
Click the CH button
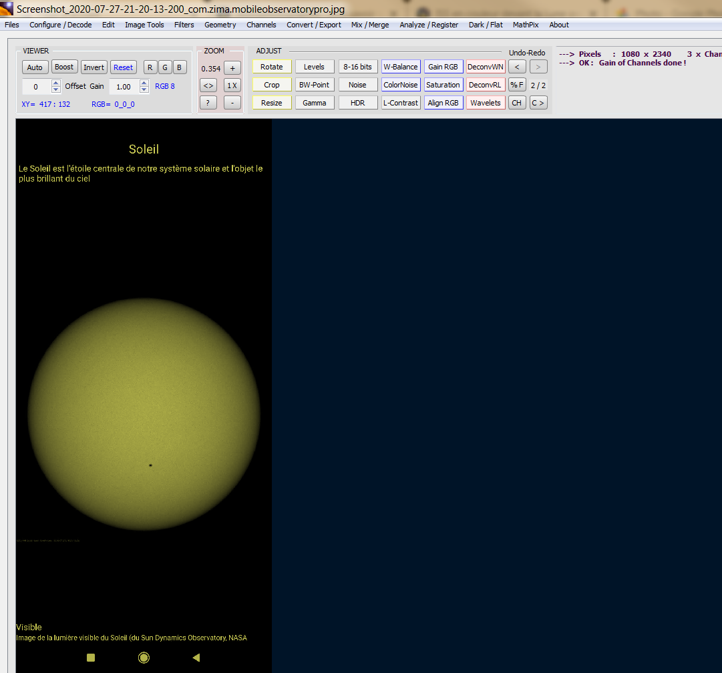(x=517, y=103)
